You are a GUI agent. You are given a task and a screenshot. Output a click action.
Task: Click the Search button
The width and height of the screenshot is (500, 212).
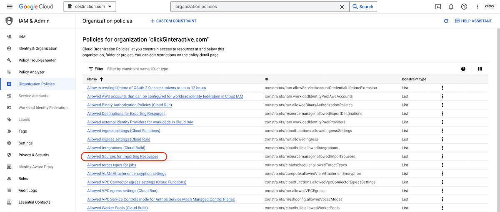(363, 7)
